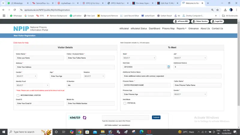Open Identity Proof select box
240x135 pixels.
pos(32,85)
